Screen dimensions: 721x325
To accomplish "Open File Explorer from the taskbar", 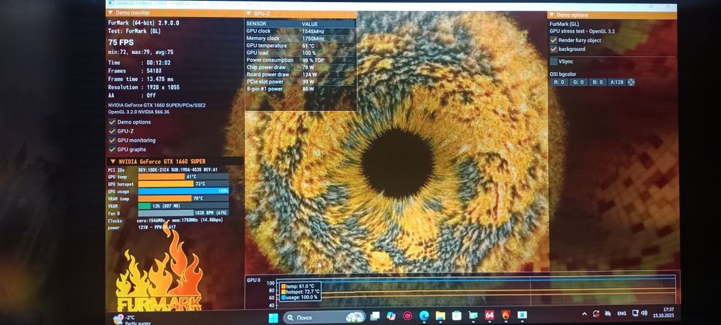I will (441, 316).
